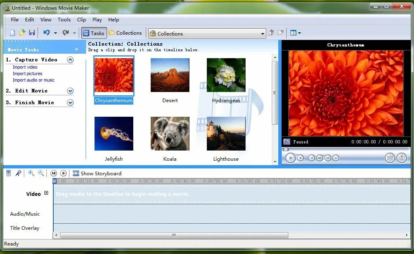Screen dimensions: 414x254
Task: Select the Desert clip thumbnail
Action: (170, 75)
